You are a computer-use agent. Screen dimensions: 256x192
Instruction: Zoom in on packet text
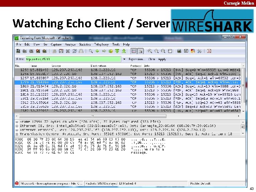click(x=150, y=51)
